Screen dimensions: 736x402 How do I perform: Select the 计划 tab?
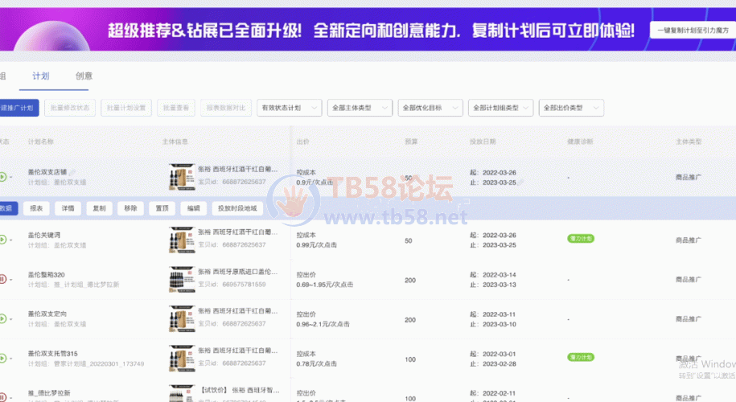coord(40,76)
